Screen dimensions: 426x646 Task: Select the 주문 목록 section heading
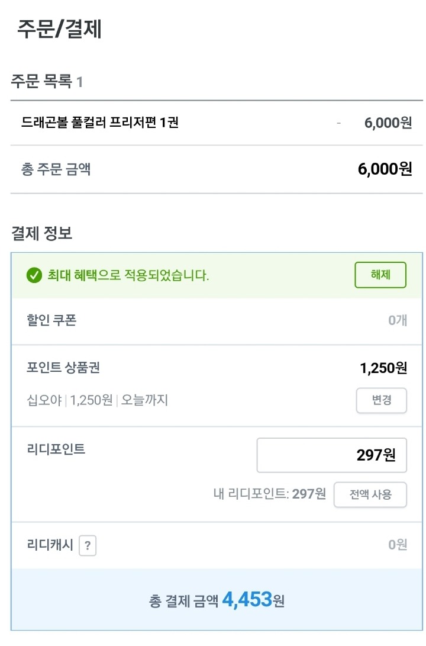pyautogui.click(x=46, y=81)
